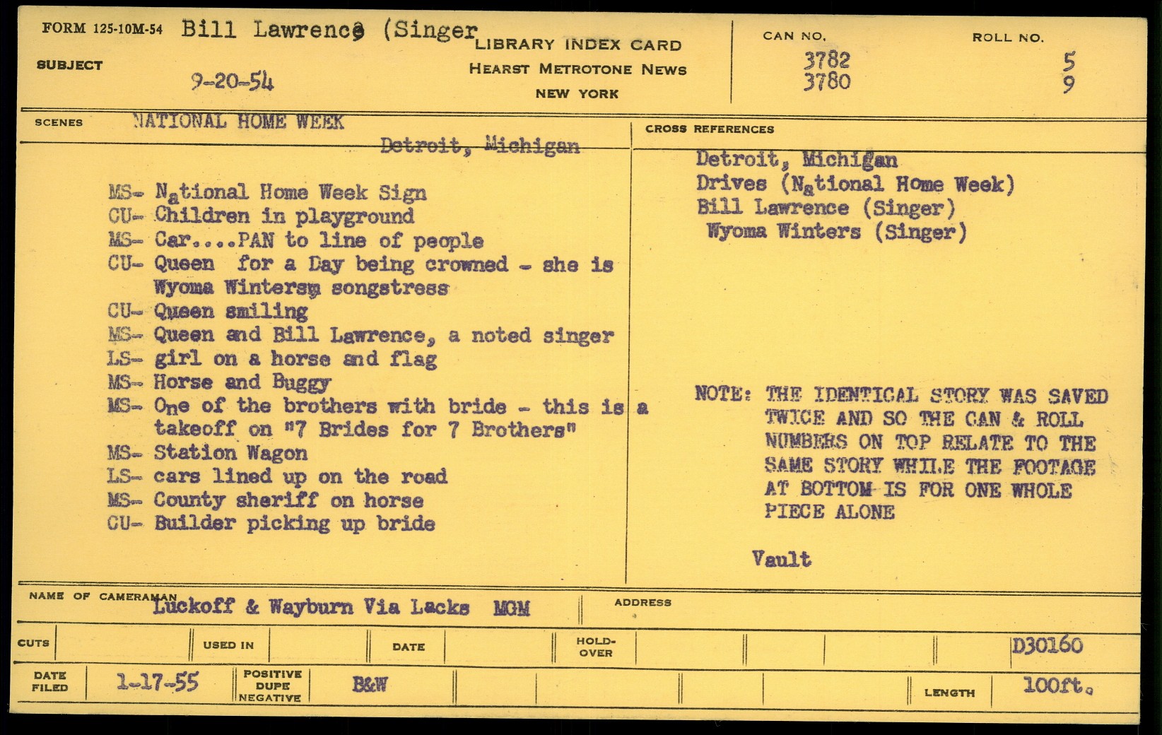Image resolution: width=1162 pixels, height=735 pixels.
Task: Select roll number 5
Action: pyautogui.click(x=1068, y=61)
